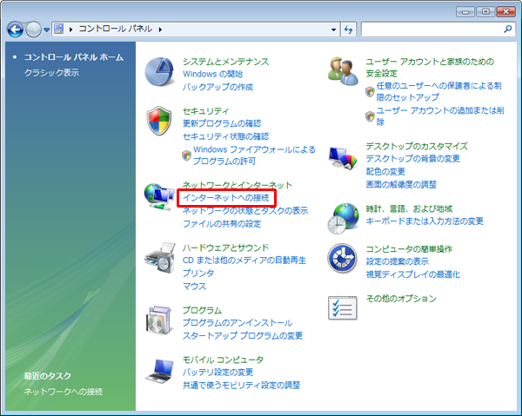Viewport: 522px width, 416px height.
Task: Click 更新プログラムの確認
Action: (x=222, y=123)
